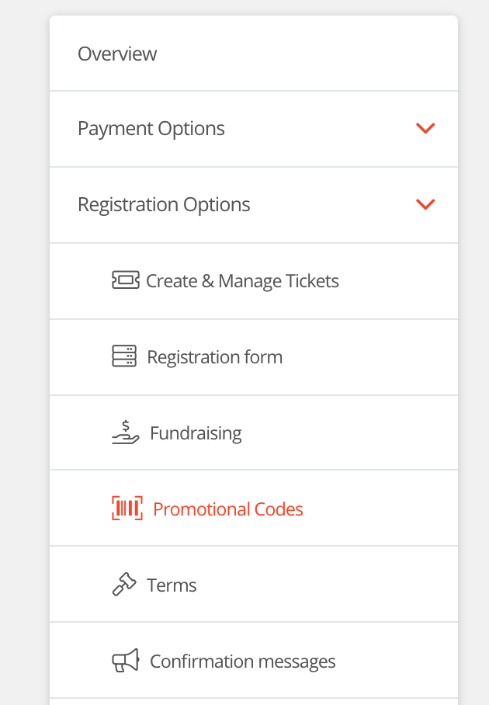
Task: Click the gavel icon next to Terms
Action: [x=124, y=584]
